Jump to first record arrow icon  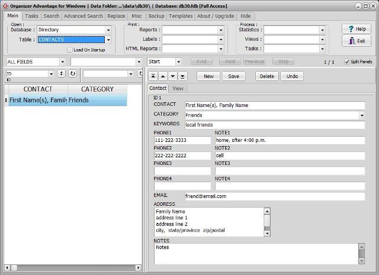pyautogui.click(x=153, y=76)
